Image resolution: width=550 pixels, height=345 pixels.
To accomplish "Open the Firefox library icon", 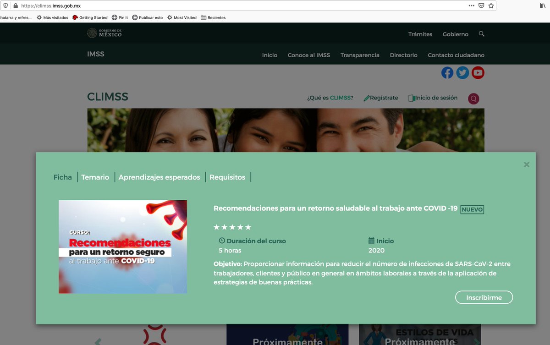I will click(x=542, y=6).
